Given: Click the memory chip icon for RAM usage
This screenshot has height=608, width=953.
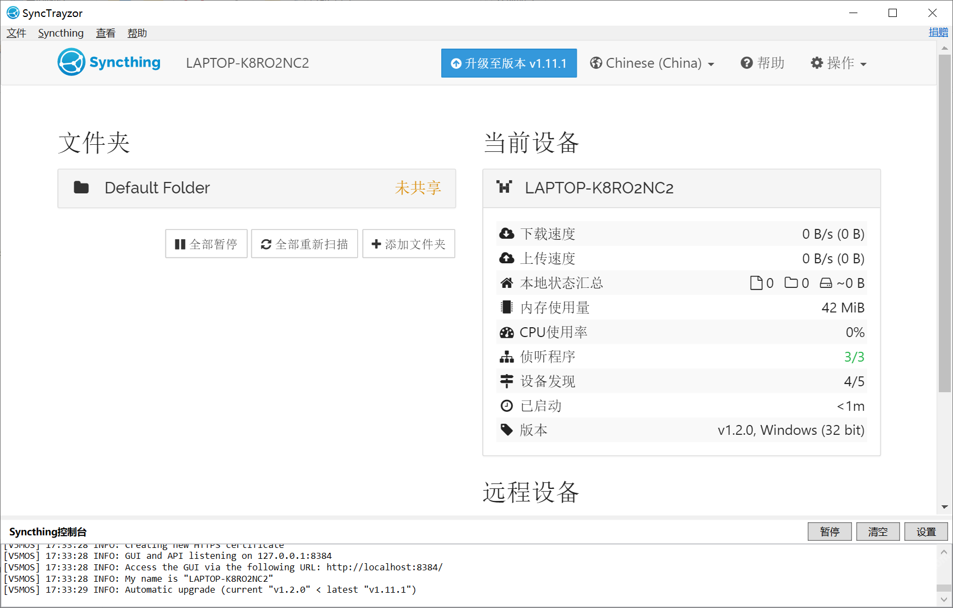Looking at the screenshot, I should coord(507,307).
